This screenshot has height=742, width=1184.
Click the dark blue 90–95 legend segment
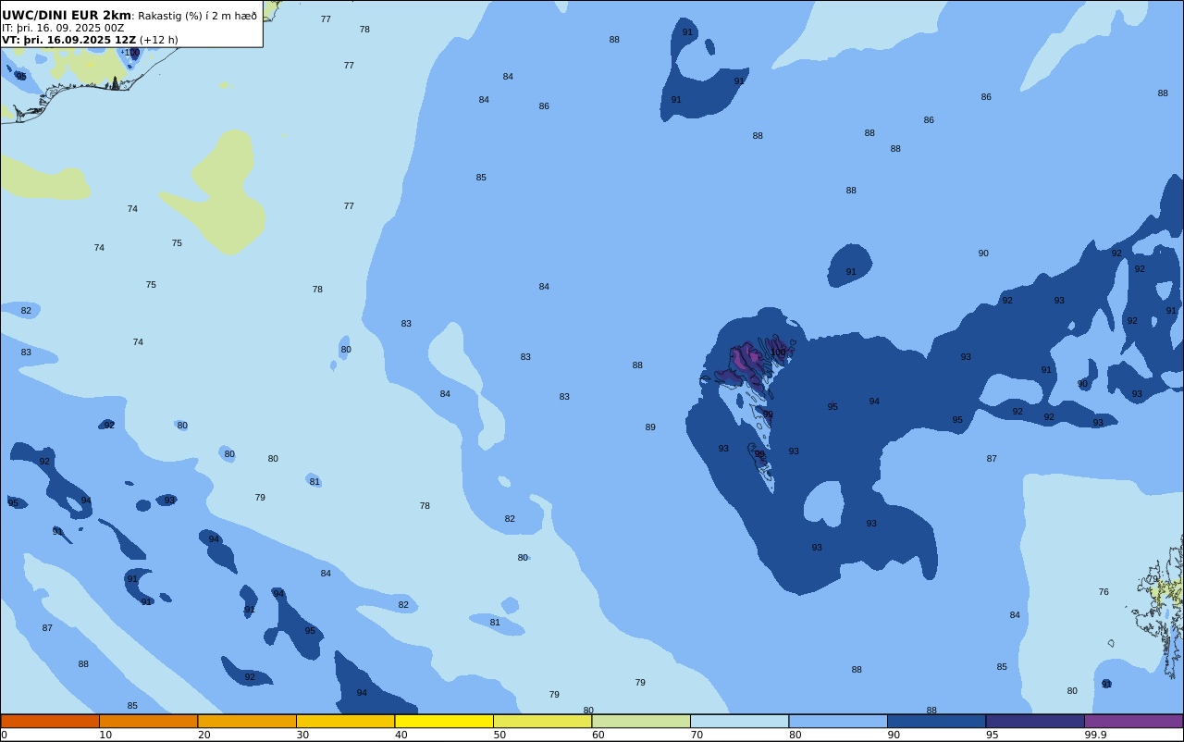(x=936, y=721)
